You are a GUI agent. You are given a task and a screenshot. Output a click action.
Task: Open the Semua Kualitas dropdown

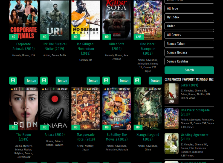click(x=189, y=61)
